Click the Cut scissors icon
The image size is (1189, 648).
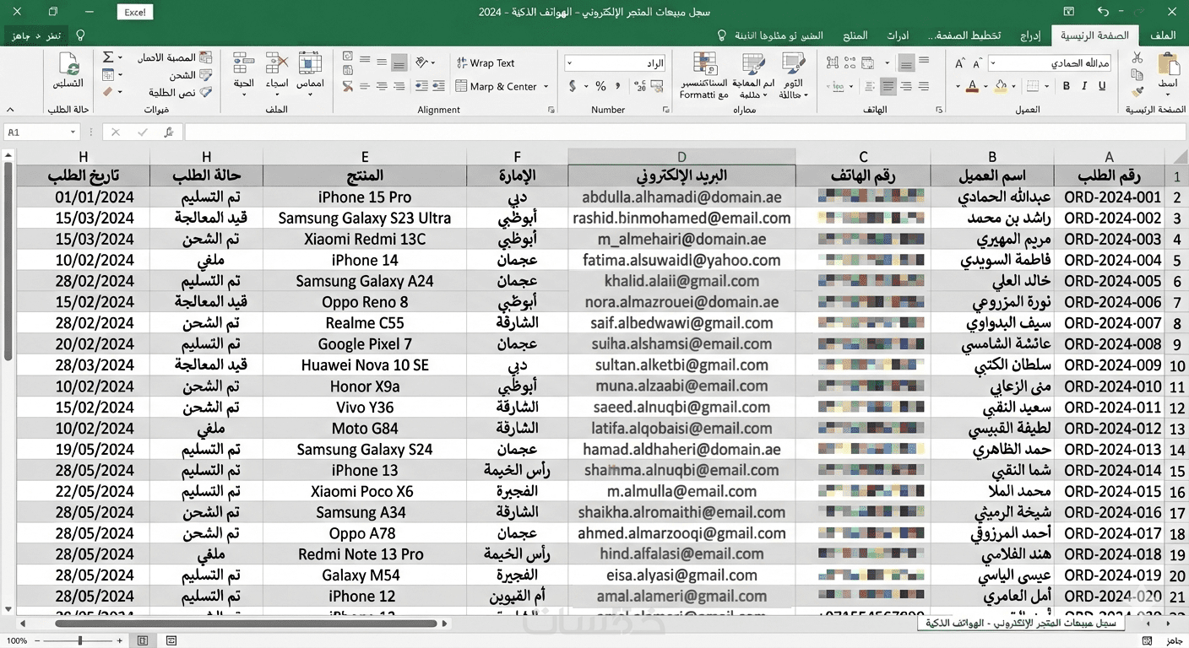point(1137,58)
